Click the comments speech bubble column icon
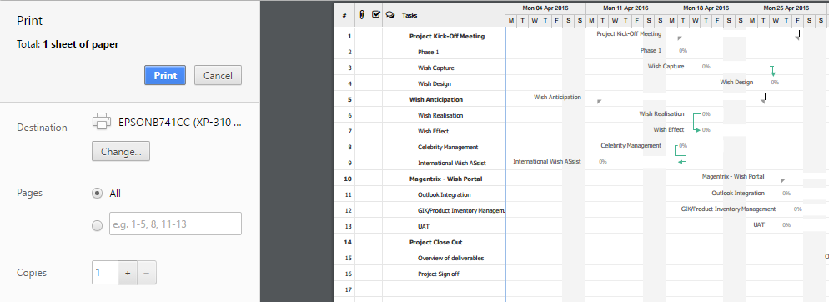 click(390, 15)
